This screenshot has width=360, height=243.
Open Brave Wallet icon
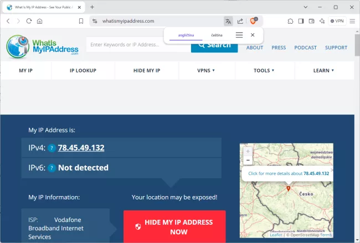(311, 21)
